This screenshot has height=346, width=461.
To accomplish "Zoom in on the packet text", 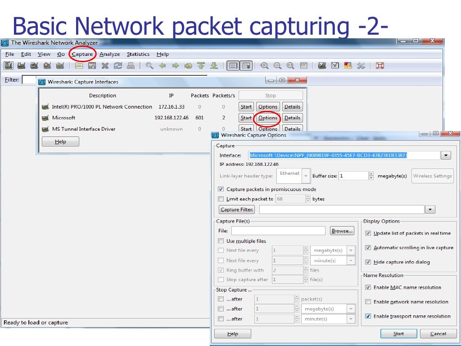I will coord(265,65).
